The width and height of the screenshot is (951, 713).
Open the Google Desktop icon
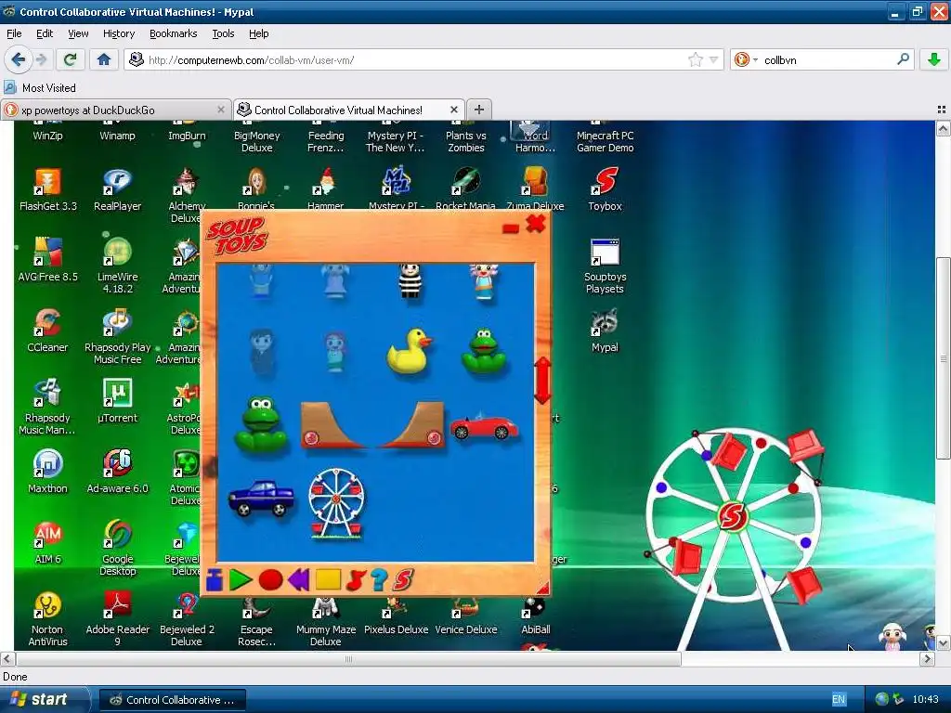tap(117, 548)
